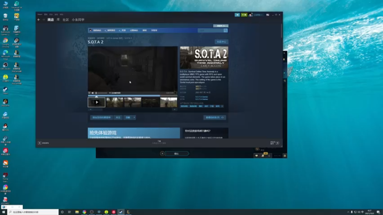This screenshot has height=215, width=383.
Task: Click the round X icon in background window
Action: (x=162, y=153)
